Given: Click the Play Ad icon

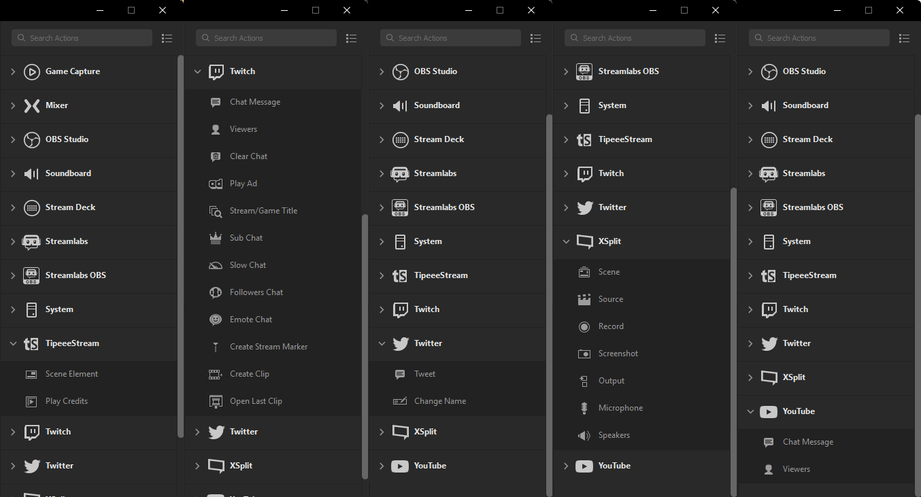Looking at the screenshot, I should point(216,184).
